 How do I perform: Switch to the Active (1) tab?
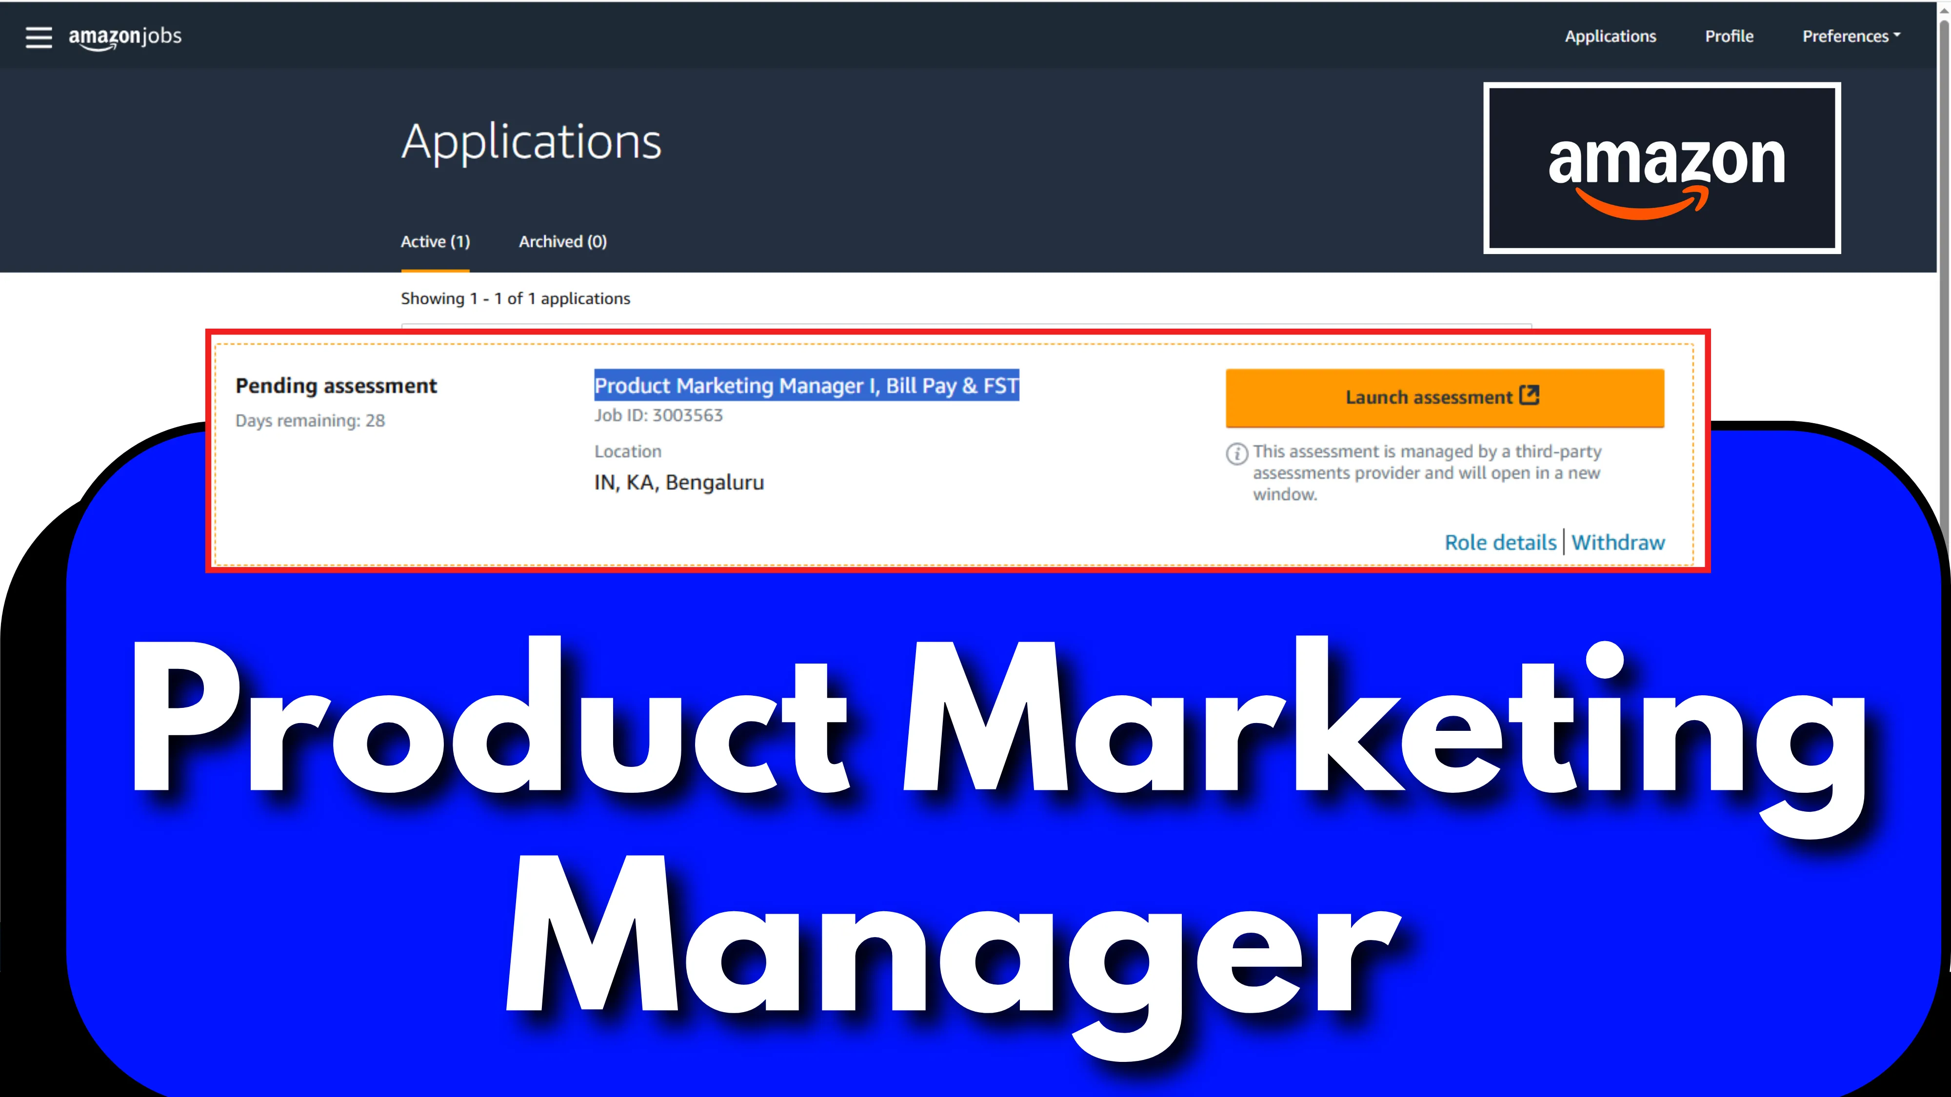pos(435,241)
